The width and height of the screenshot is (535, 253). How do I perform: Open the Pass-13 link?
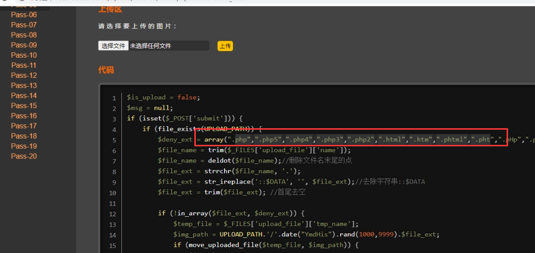tap(24, 86)
